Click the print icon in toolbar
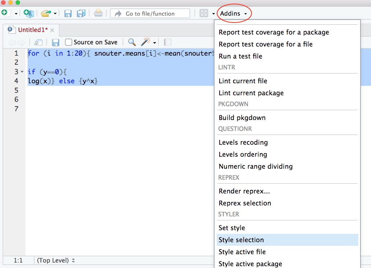 point(98,13)
